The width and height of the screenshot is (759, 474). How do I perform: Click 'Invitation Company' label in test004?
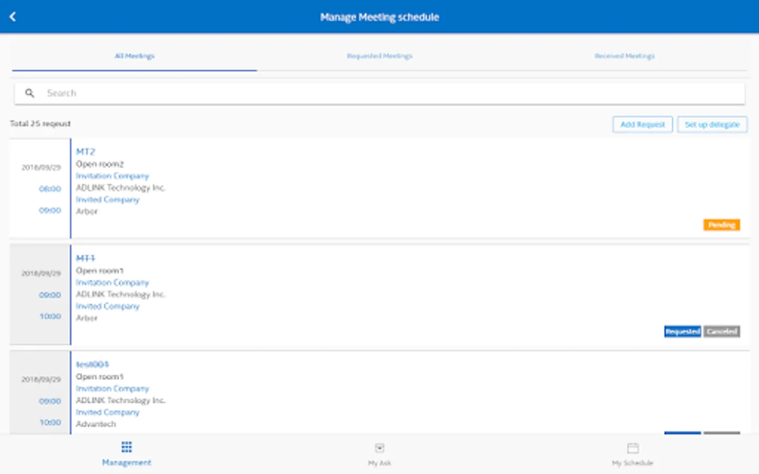click(x=112, y=389)
